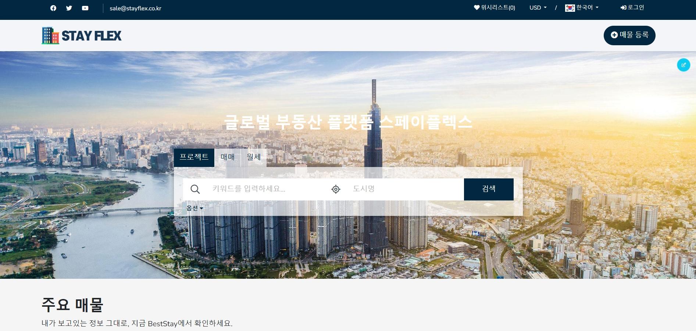Open the Facebook page via its icon

[x=53, y=7]
